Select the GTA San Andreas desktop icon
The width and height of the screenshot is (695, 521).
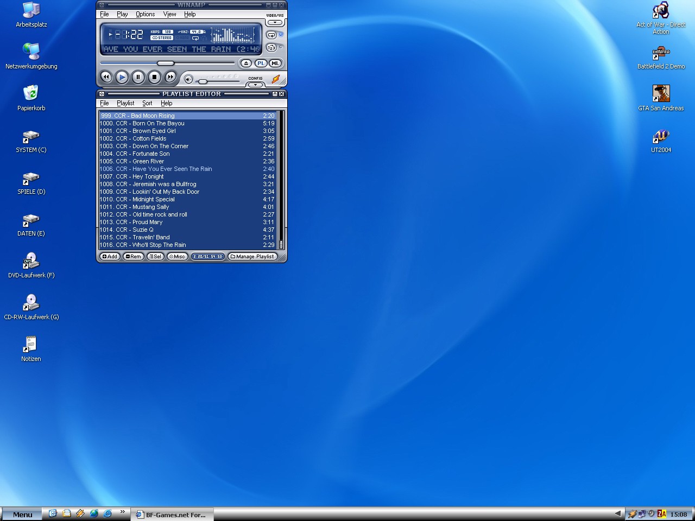(661, 98)
